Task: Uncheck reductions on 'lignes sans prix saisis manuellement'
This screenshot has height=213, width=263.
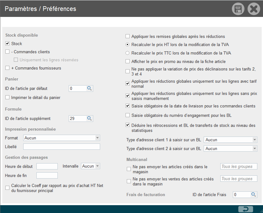Action: (x=128, y=96)
